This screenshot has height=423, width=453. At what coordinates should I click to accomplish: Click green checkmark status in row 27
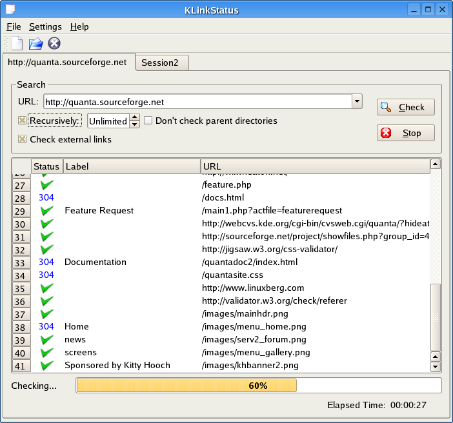(46, 185)
